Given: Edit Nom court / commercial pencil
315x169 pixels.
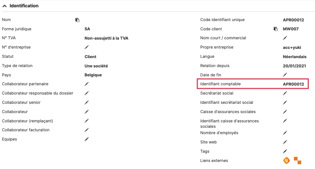Looking at the screenshot, I should (x=285, y=38).
